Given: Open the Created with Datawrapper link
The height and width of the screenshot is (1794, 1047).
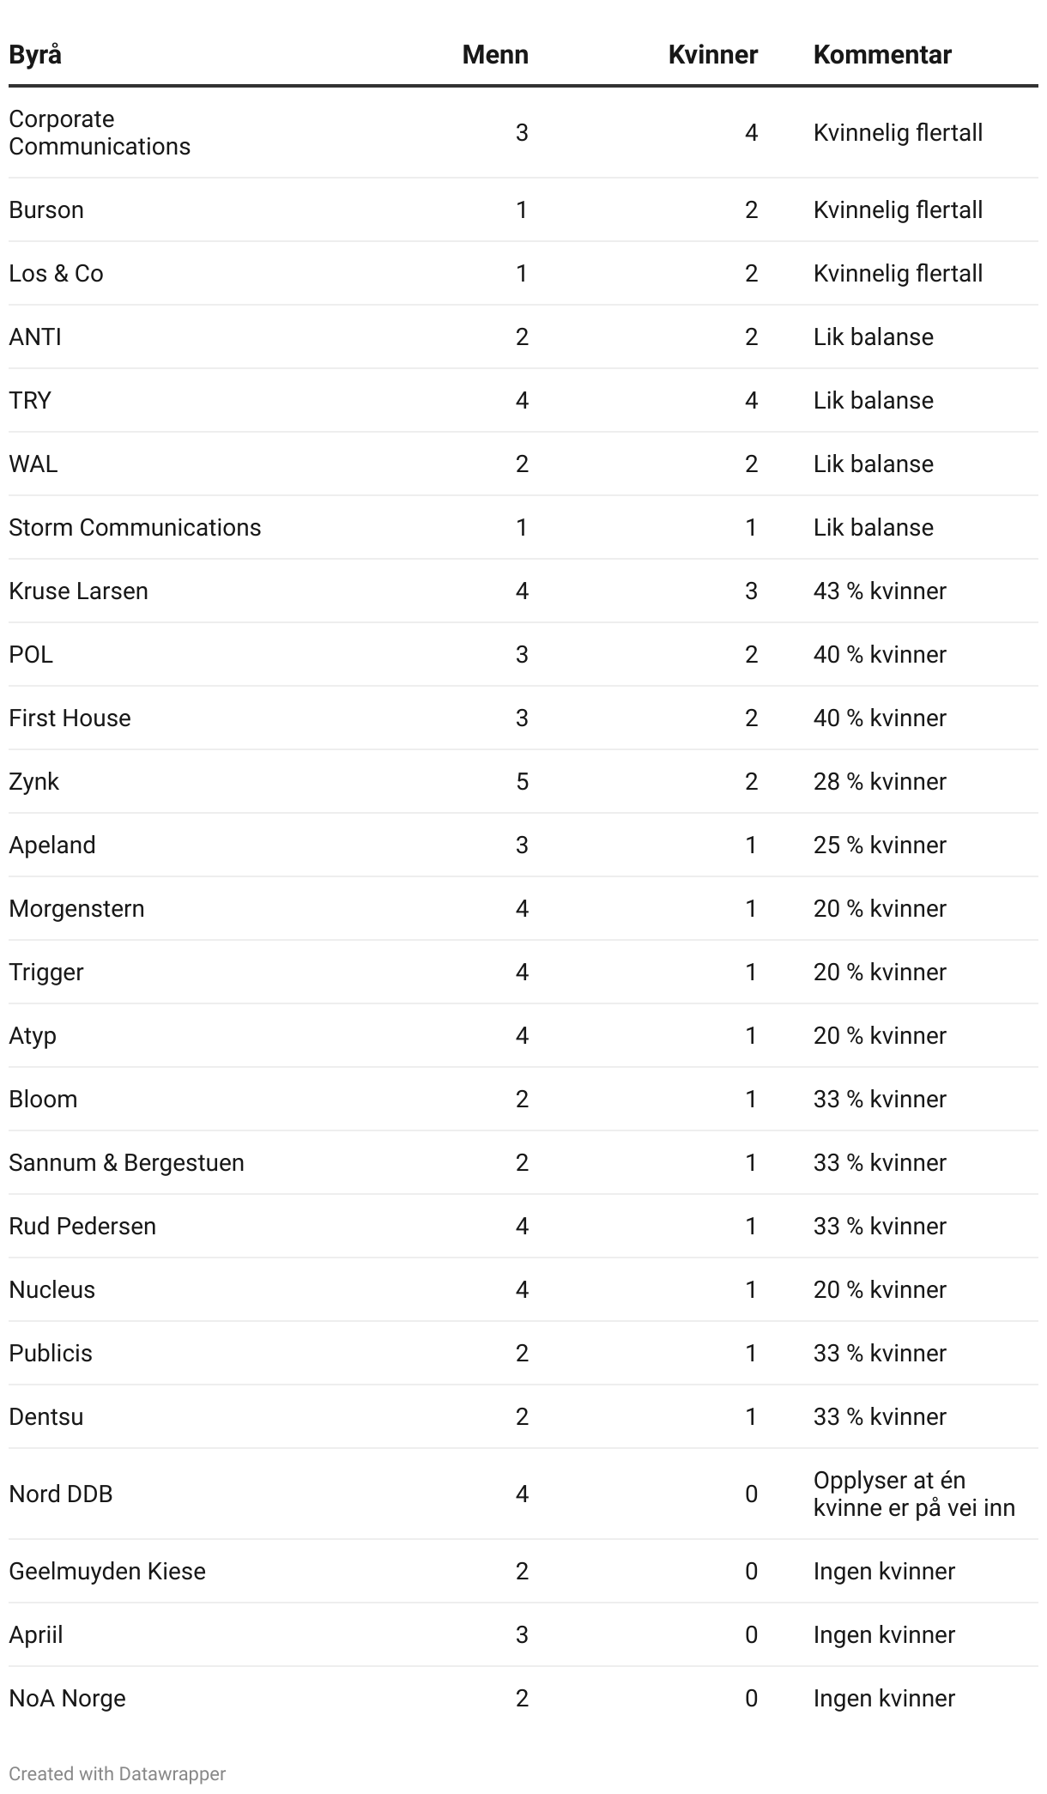Looking at the screenshot, I should click(x=117, y=1773).
